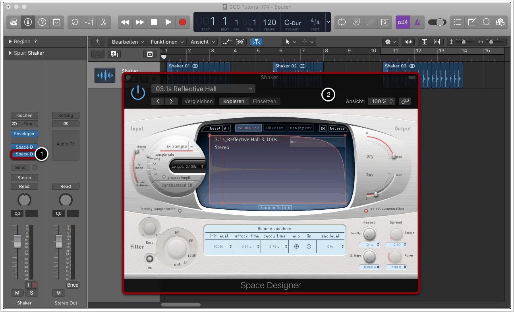Toggle the Space Designer power button

pyautogui.click(x=138, y=93)
